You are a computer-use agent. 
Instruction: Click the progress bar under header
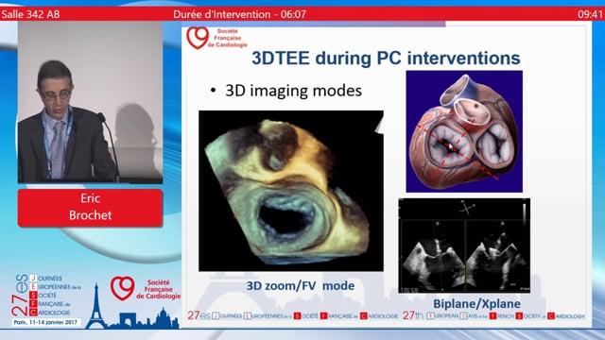pos(313,24)
